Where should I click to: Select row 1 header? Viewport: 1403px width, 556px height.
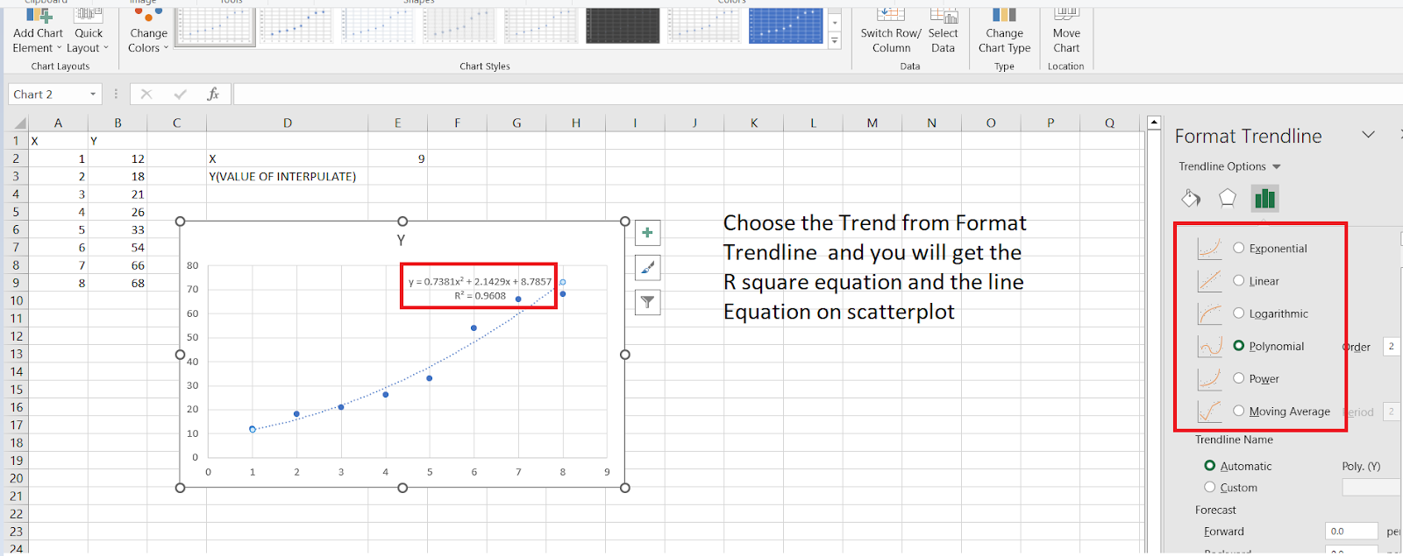(x=14, y=140)
